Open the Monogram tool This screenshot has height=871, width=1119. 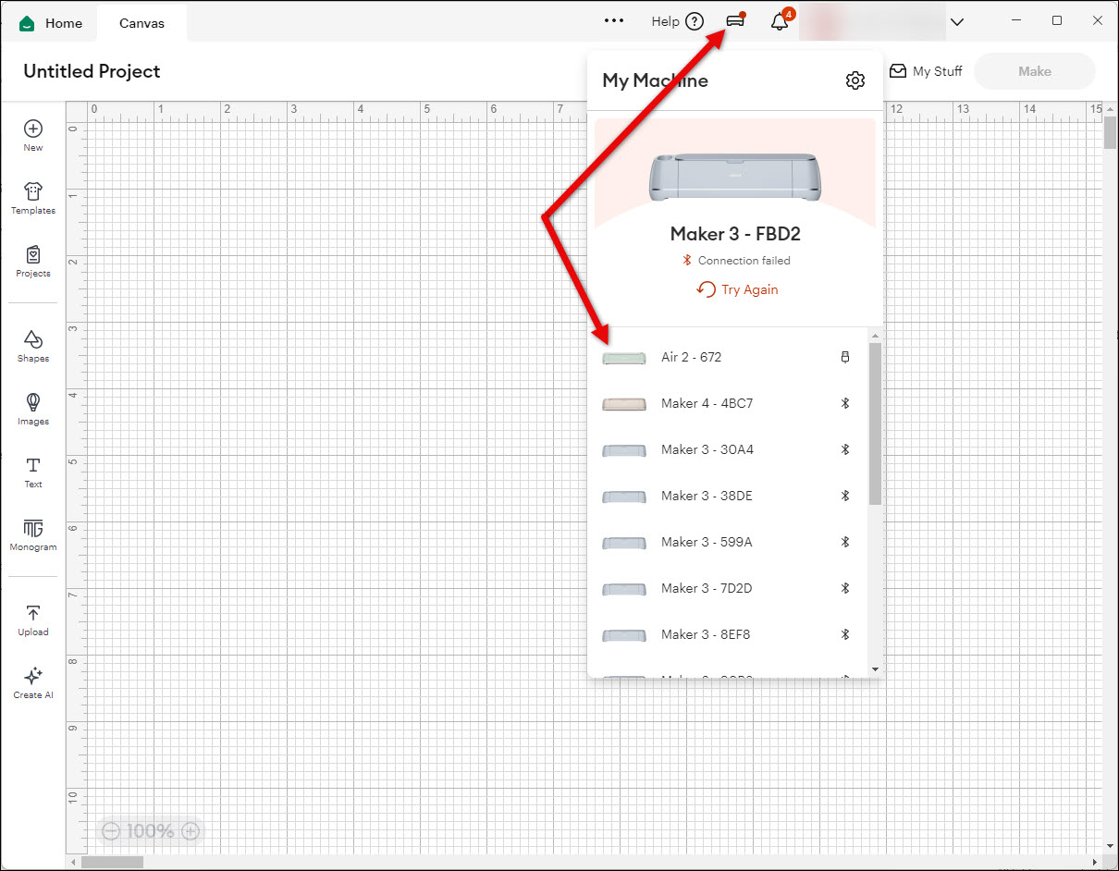tap(32, 536)
